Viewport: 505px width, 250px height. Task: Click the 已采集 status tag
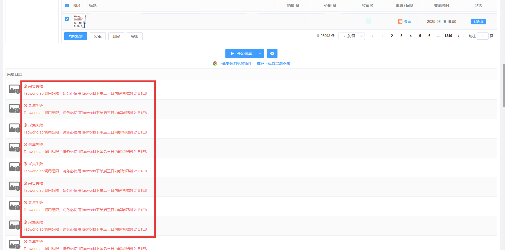pyautogui.click(x=478, y=22)
